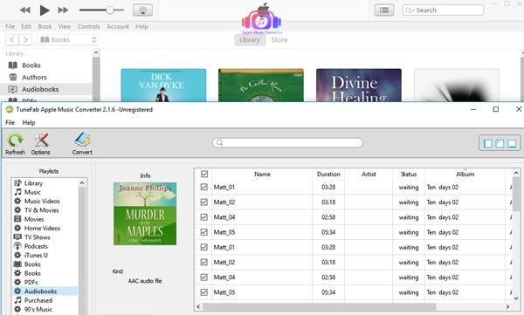Image resolution: width=524 pixels, height=315 pixels.
Task: Open the Books media picker dropdown in iTunes
Action: [x=67, y=40]
